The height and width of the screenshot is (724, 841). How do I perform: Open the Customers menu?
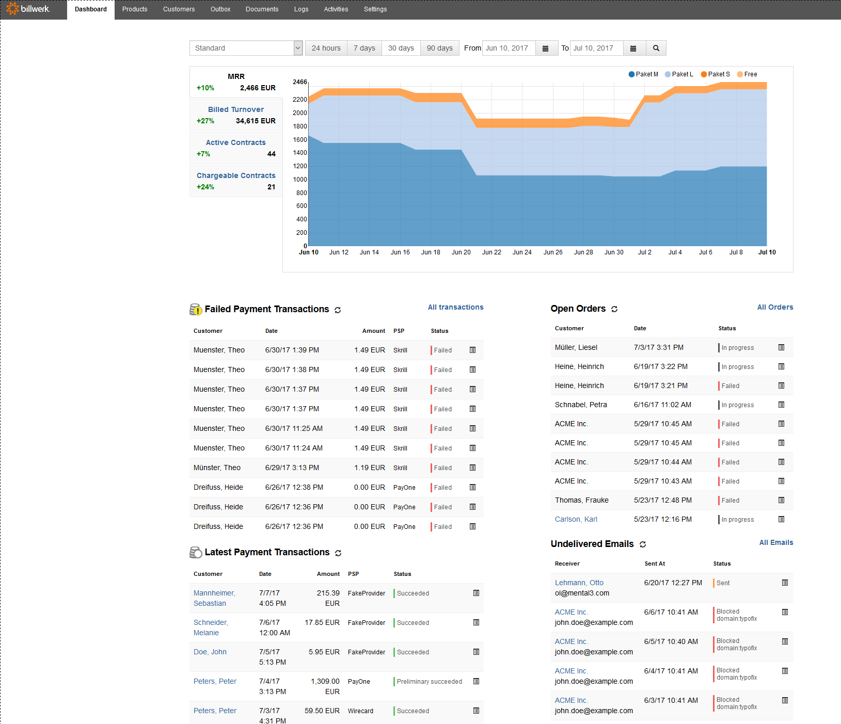pyautogui.click(x=179, y=9)
